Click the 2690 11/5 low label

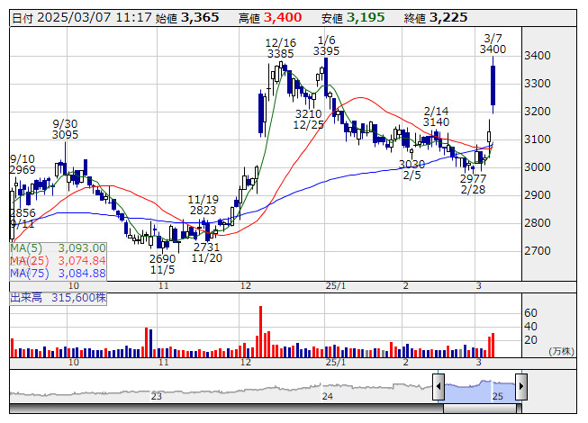click(x=162, y=264)
